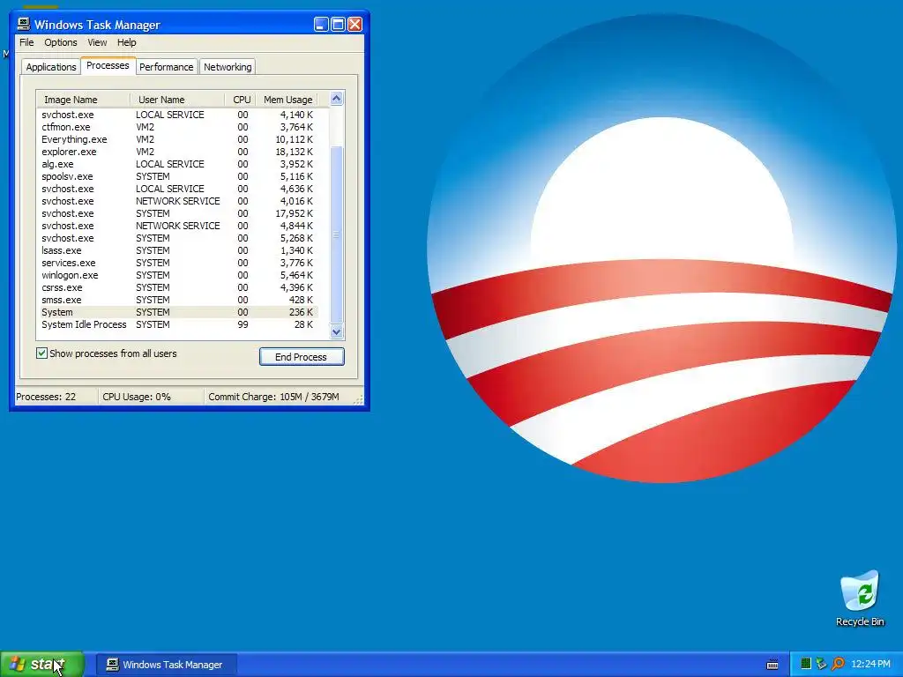This screenshot has width=903, height=677.
Task: Select the smss.exe process row
Action: (177, 300)
